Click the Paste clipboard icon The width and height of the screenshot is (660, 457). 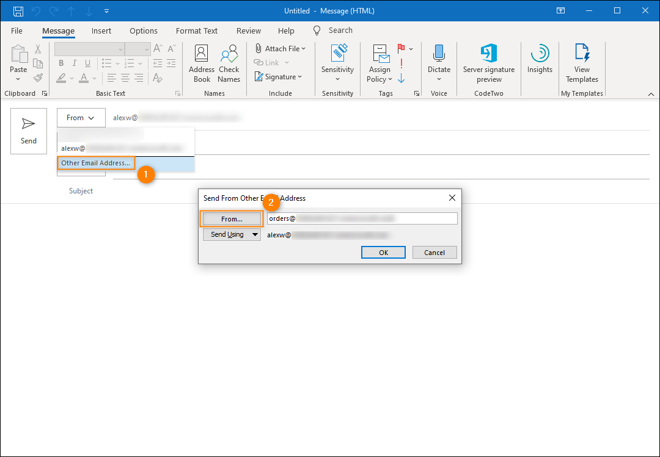pos(18,54)
